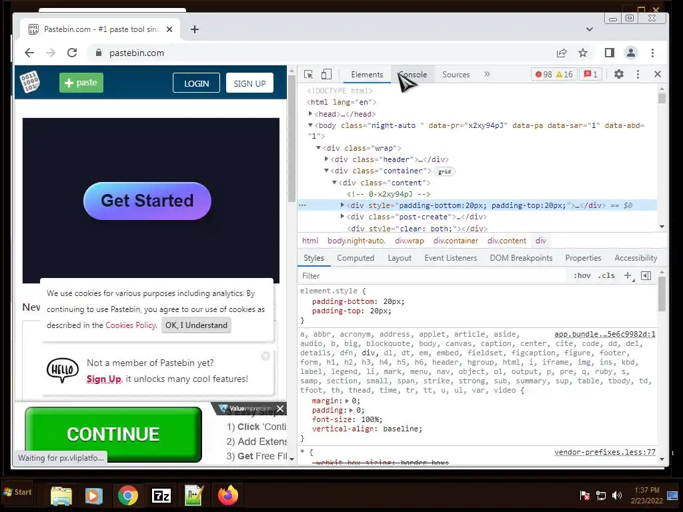The image size is (683, 512).
Task: Expand the div class post-create node
Action: tap(342, 217)
